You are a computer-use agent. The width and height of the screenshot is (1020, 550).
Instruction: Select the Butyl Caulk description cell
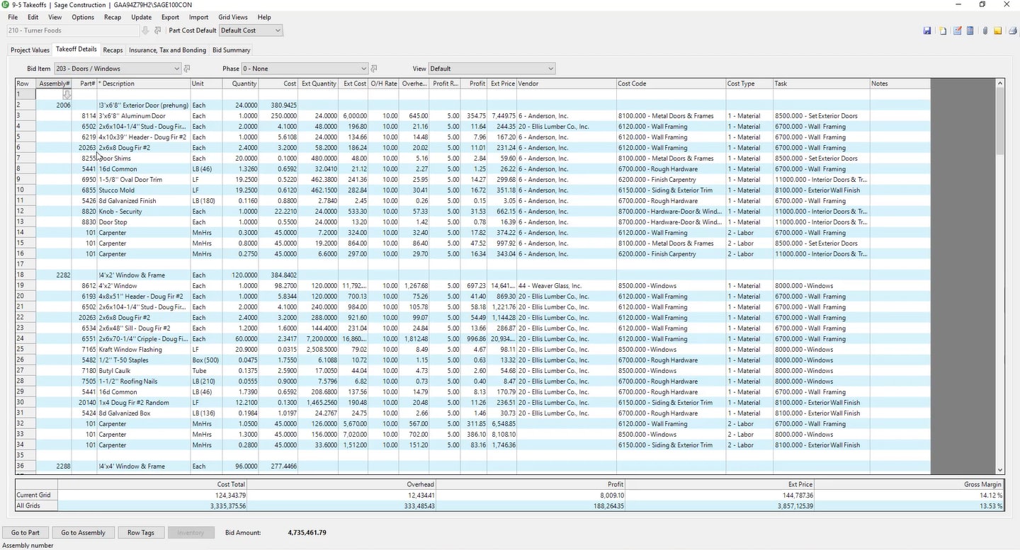[x=143, y=370]
